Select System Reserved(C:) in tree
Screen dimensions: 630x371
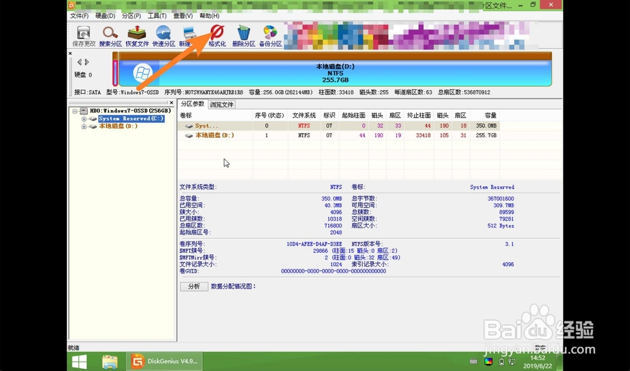[131, 119]
